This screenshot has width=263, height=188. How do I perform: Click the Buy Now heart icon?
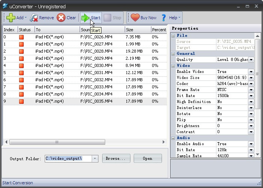(x=135, y=17)
